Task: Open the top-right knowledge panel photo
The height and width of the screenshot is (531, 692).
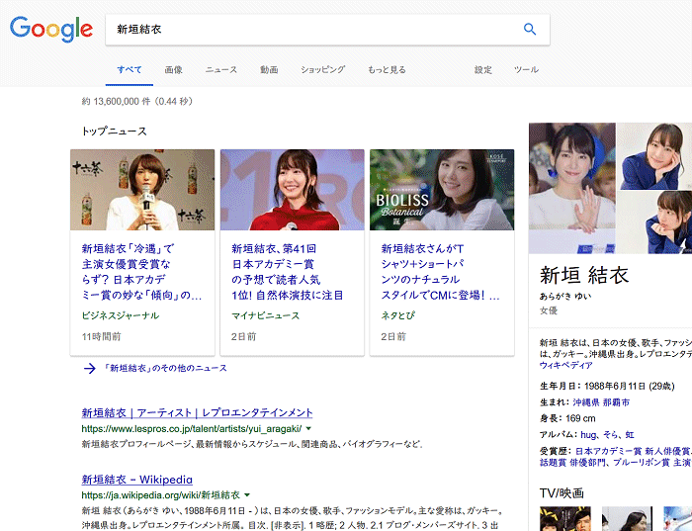Action: [654, 156]
